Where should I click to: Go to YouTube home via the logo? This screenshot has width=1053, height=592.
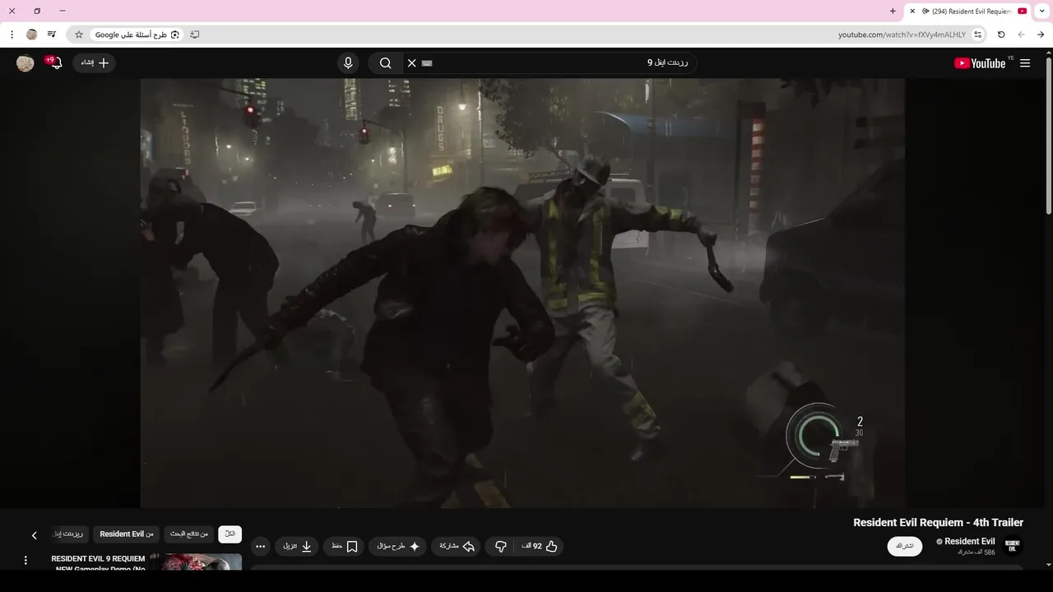coord(980,63)
